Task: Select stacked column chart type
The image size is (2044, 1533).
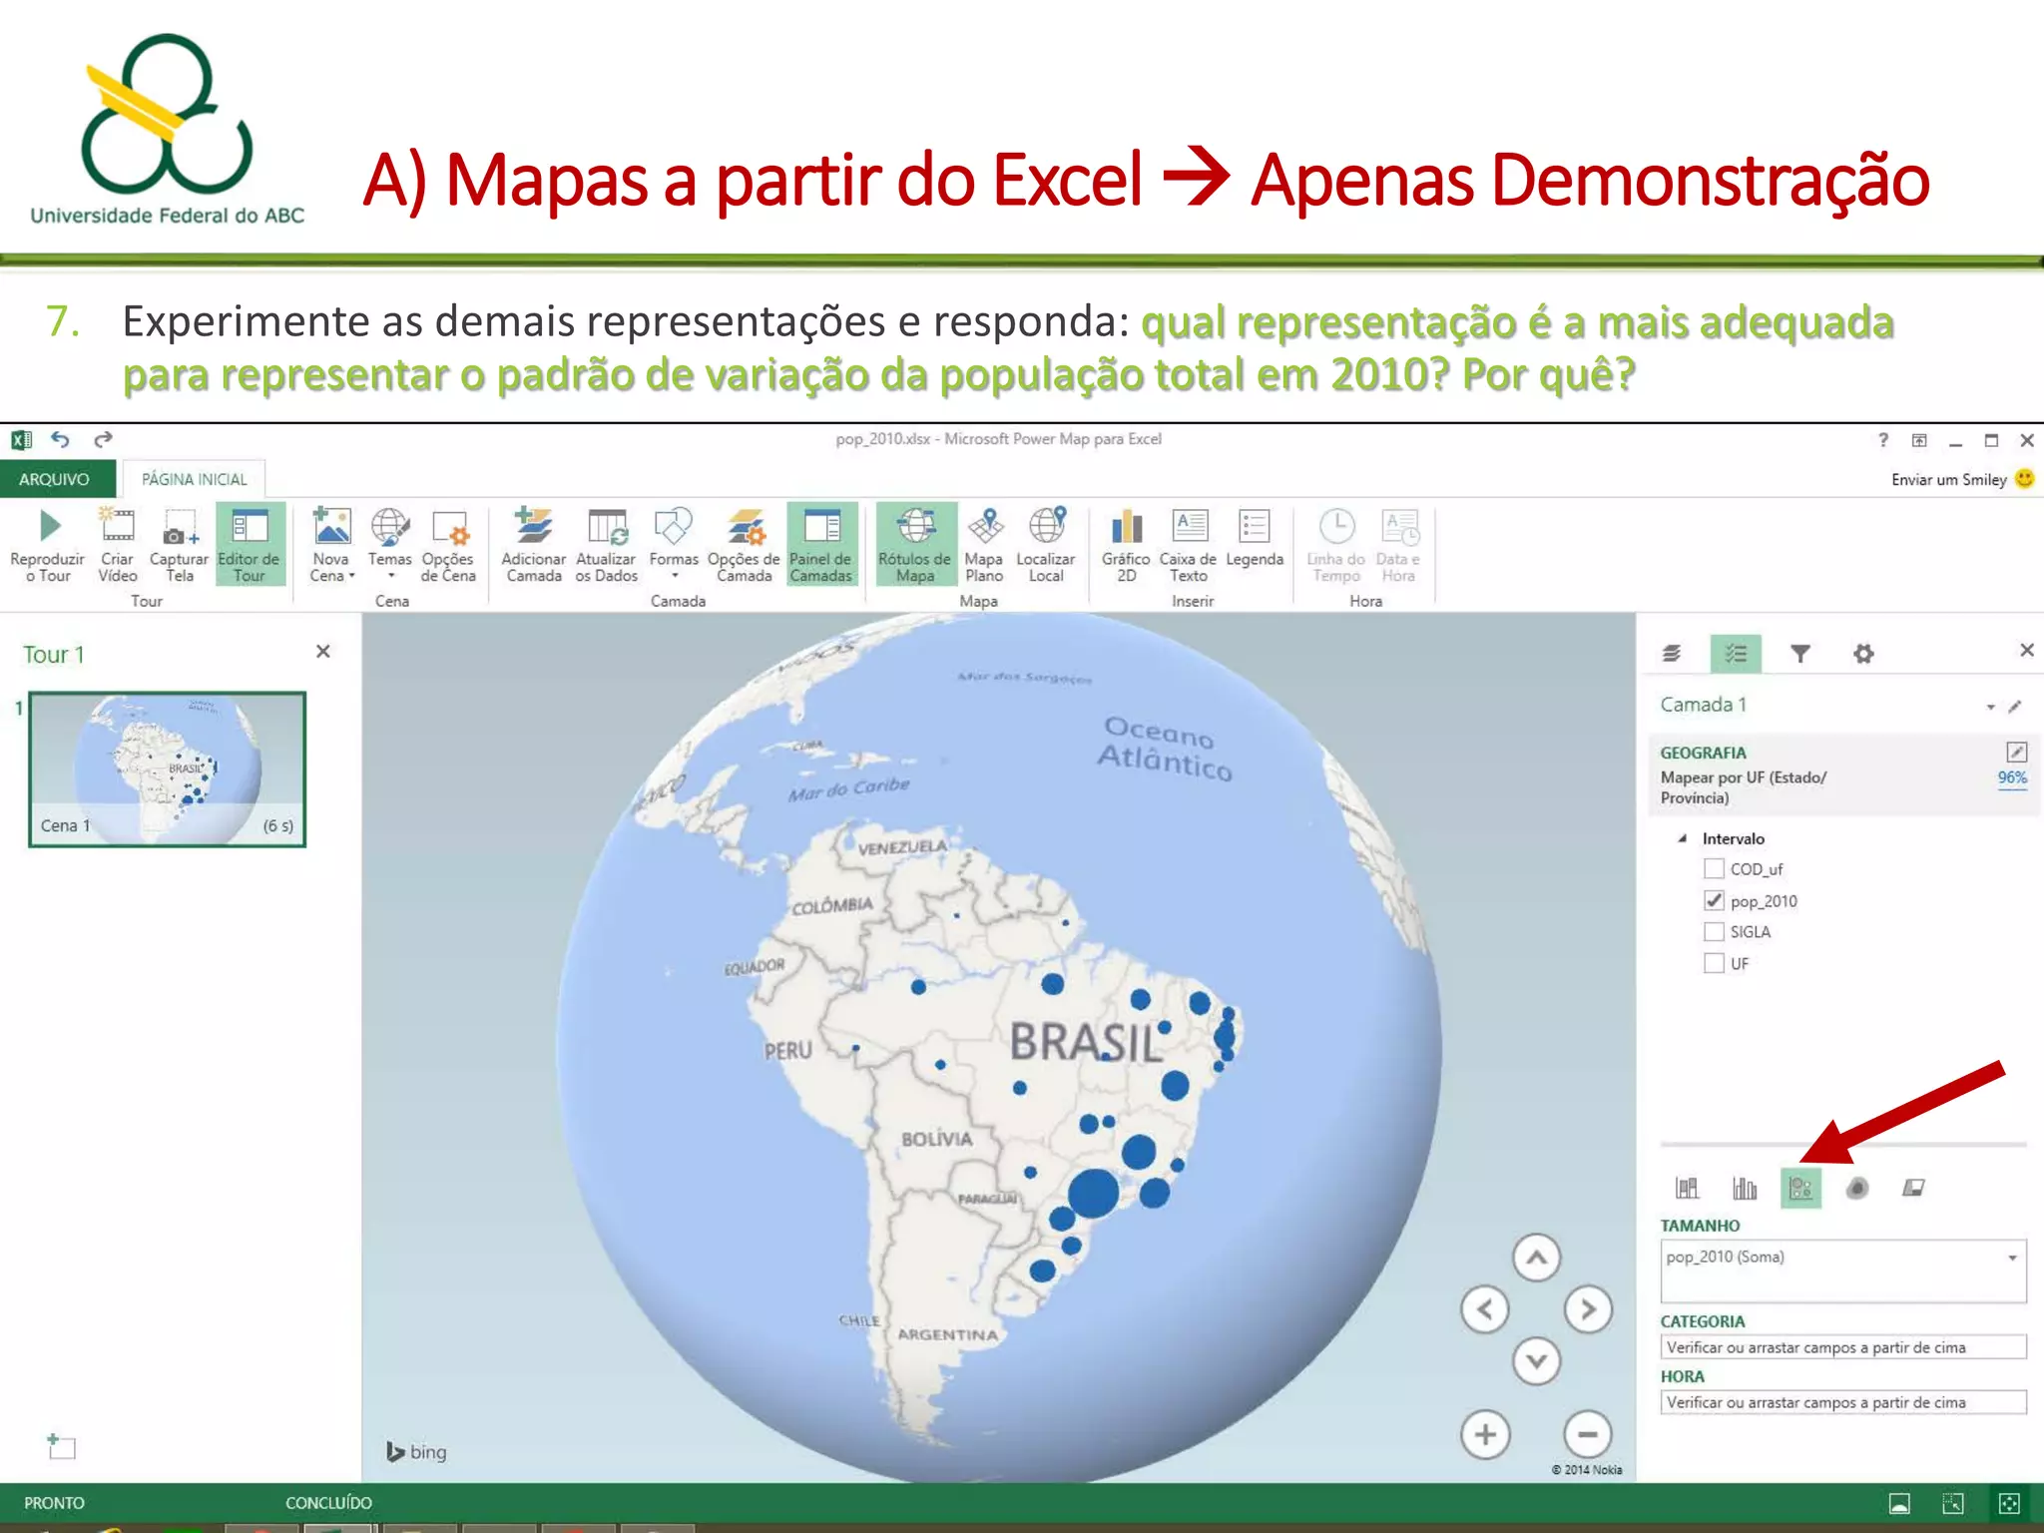Action: [x=1687, y=1188]
